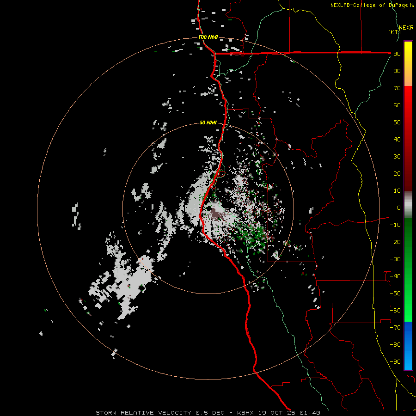Viewport: 416px width, 416px height.
Task: Click the positive 30 scale label
Action: (397, 157)
